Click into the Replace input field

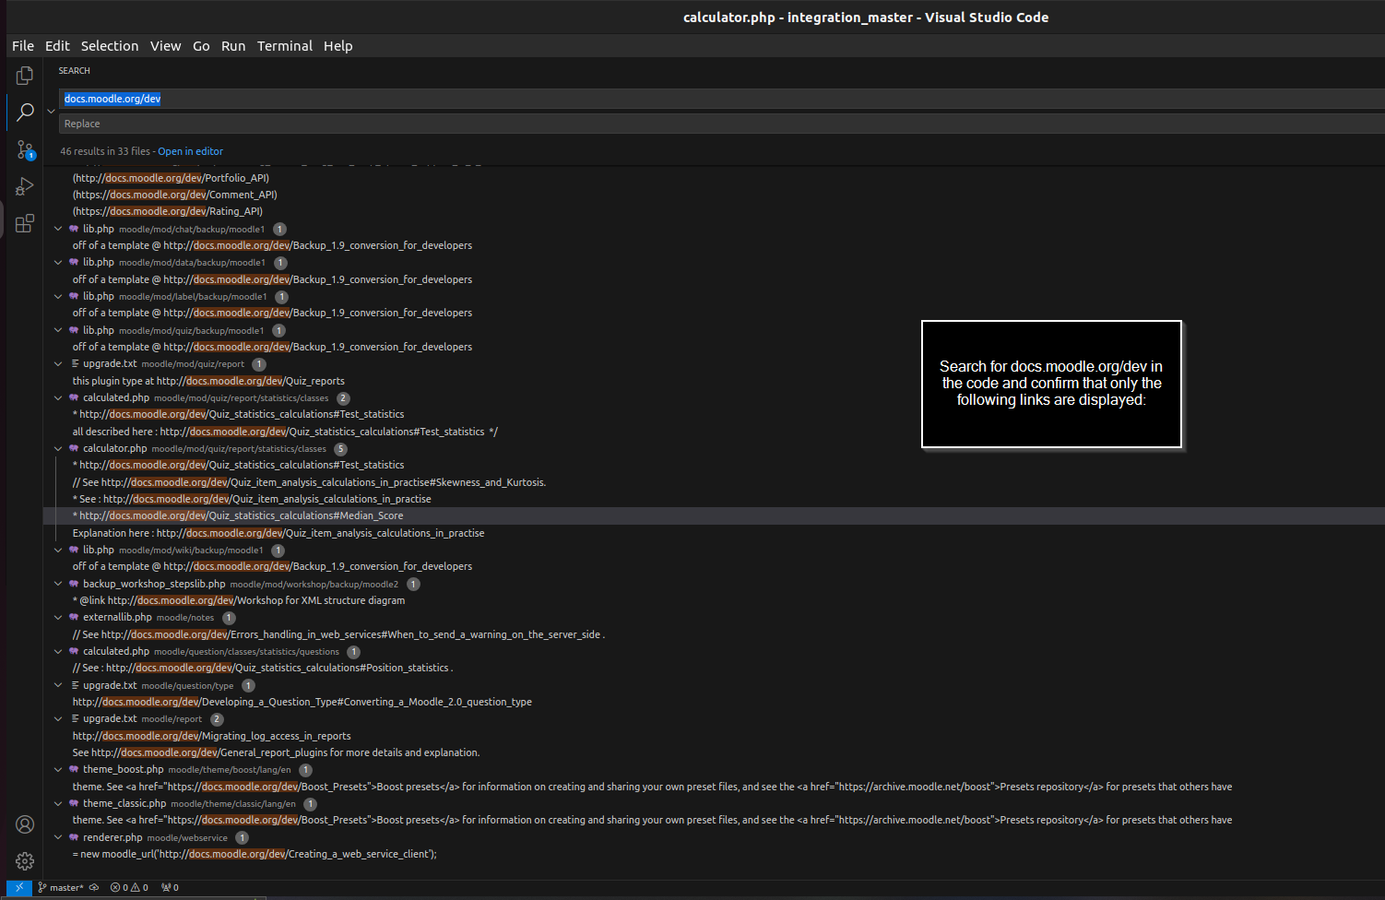click(x=721, y=124)
